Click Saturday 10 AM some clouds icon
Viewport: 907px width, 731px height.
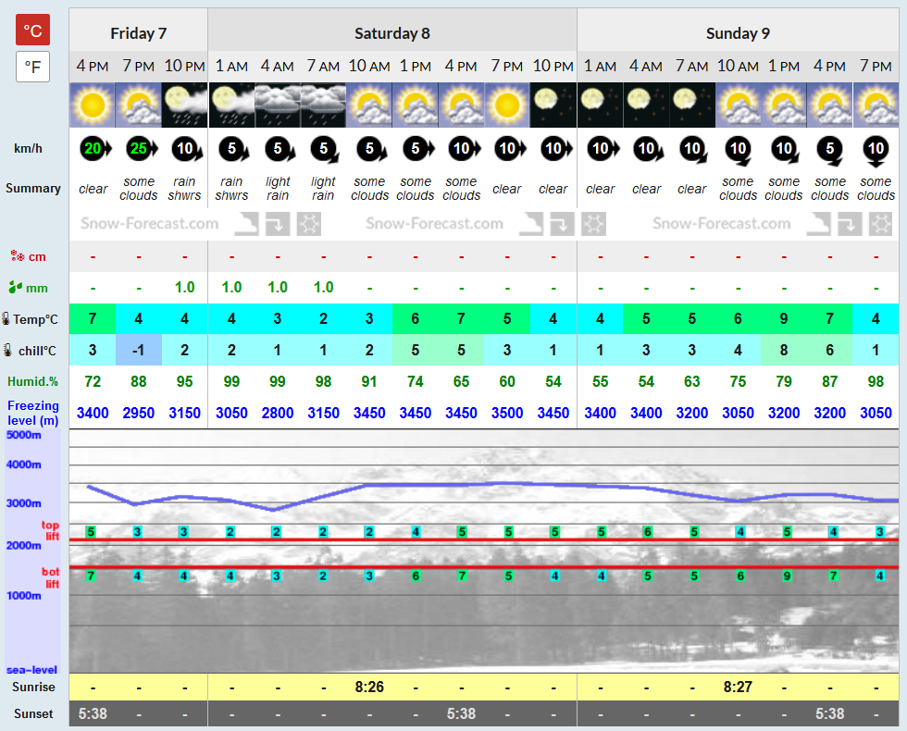pos(369,105)
